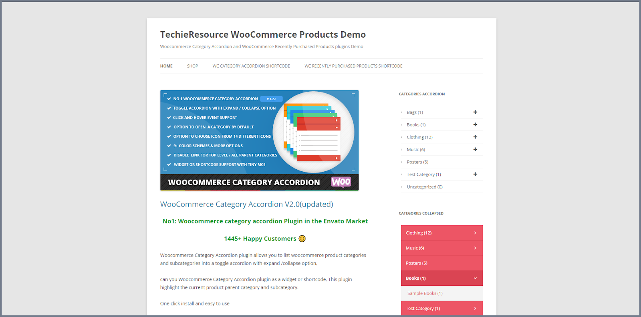Click the 1445+ Happy Customers text
The height and width of the screenshot is (317, 641).
coord(260,239)
